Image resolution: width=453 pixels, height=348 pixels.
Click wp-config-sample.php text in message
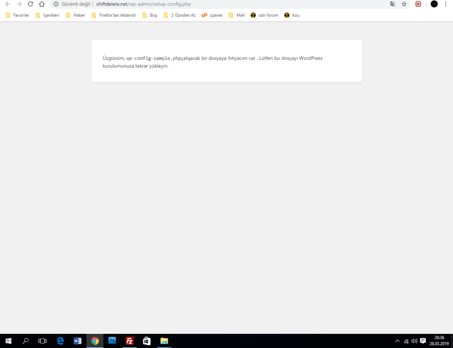tap(154, 58)
